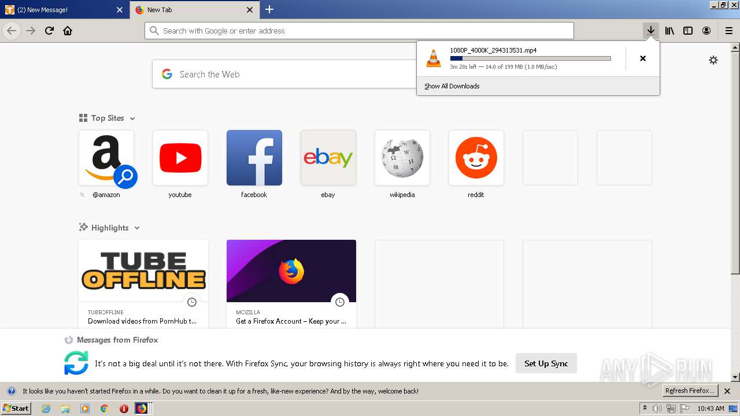Click the Search the Web box
740x416 pixels.
click(x=284, y=74)
